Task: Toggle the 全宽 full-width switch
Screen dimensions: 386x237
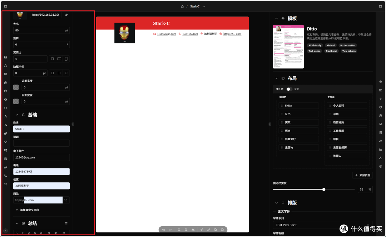Action: pos(289,89)
